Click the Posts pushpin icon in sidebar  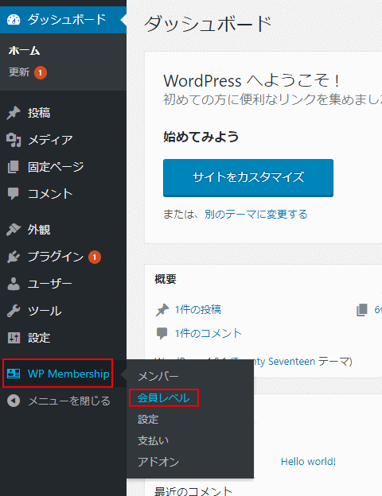[x=14, y=113]
